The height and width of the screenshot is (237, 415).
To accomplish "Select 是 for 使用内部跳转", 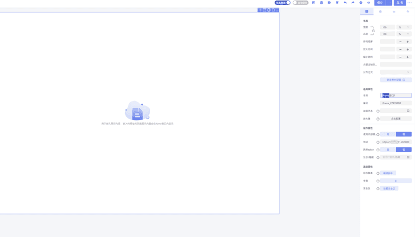I will tap(388, 134).
